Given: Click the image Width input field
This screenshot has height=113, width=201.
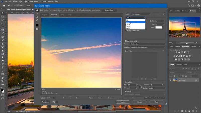Looking at the screenshot, I should (131, 85).
